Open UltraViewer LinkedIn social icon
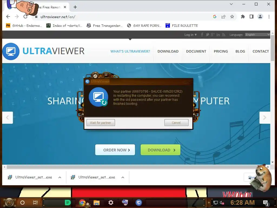This screenshot has height=208, width=277. point(218,35)
